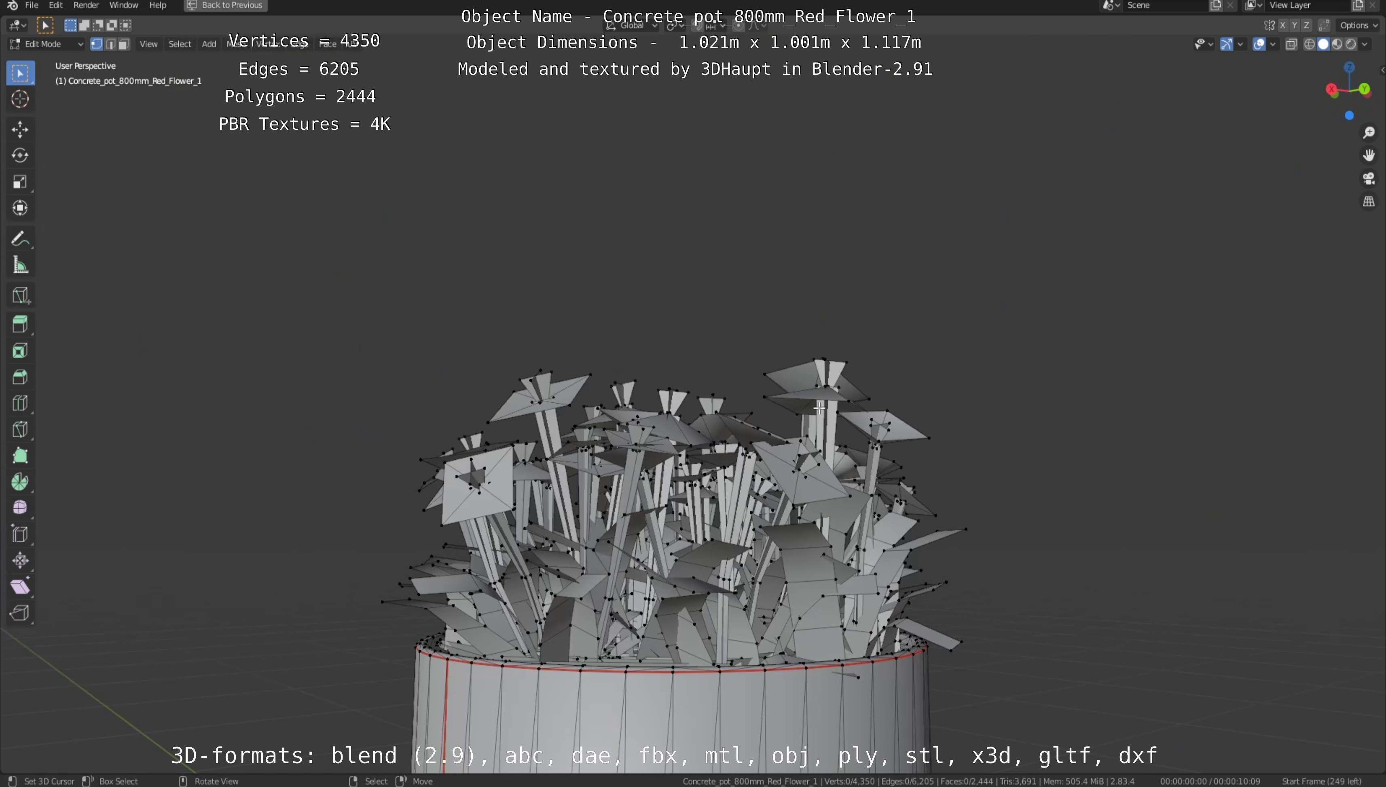Open the Select menu in header
This screenshot has height=787, width=1386.
[x=180, y=44]
